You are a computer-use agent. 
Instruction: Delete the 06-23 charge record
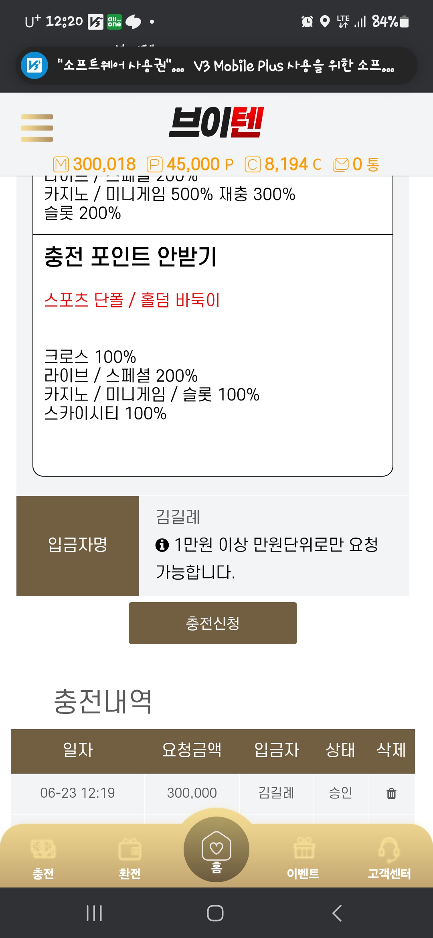point(391,793)
